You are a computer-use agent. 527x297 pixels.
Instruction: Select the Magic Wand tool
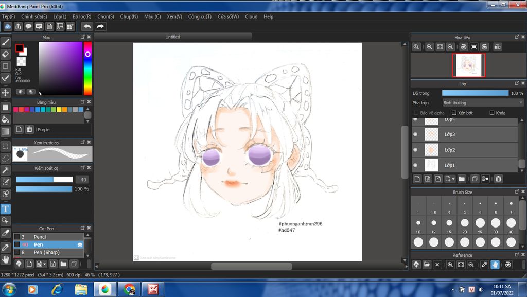pos(5,170)
